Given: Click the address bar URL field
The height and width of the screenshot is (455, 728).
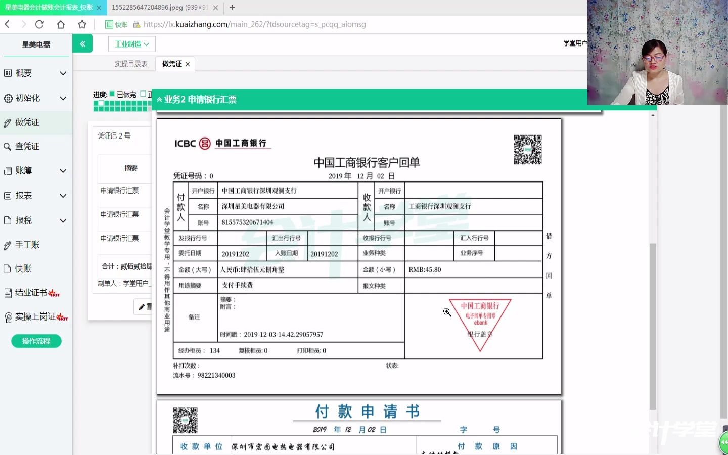Looking at the screenshot, I should click(x=255, y=24).
